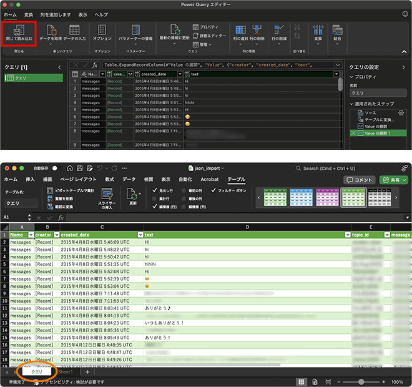Click the 最新の情報に更新 refresh icon

point(175,30)
